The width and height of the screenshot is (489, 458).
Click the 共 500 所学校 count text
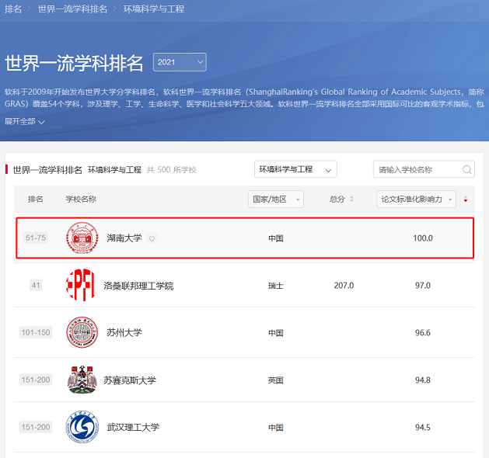click(172, 170)
